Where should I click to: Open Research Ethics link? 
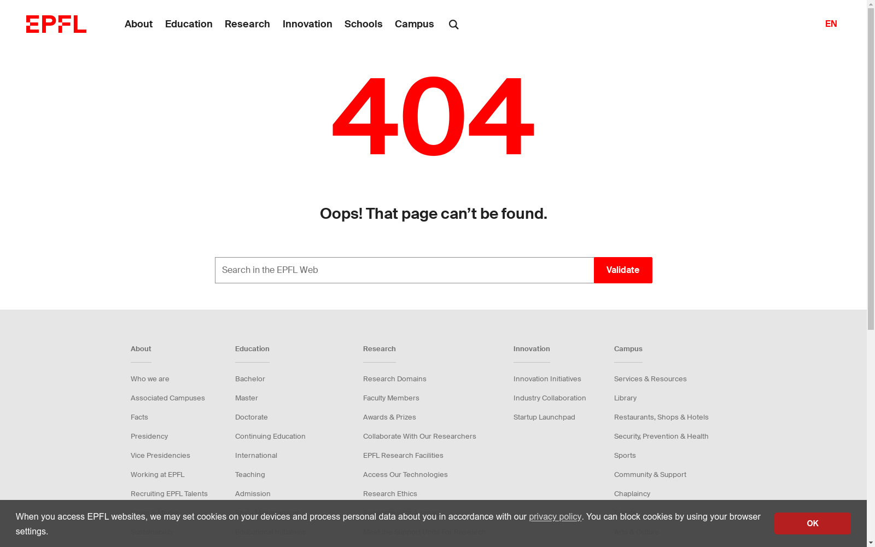tap(390, 494)
